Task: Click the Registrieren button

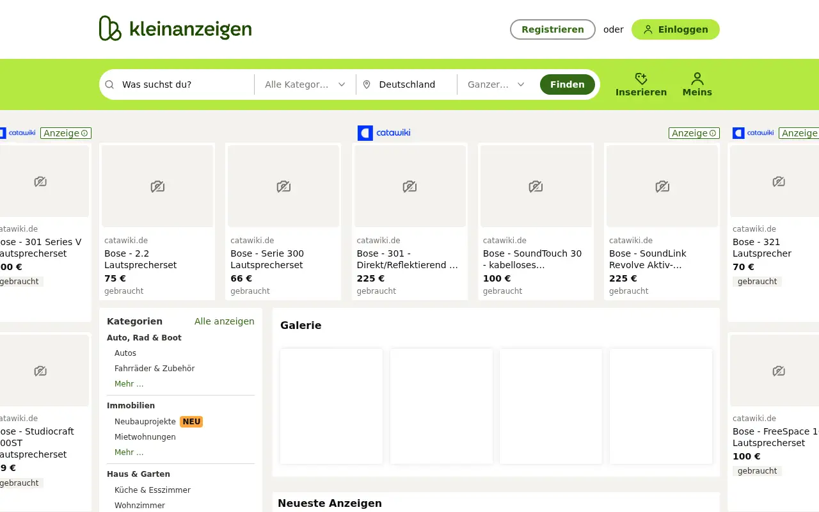Action: click(553, 29)
